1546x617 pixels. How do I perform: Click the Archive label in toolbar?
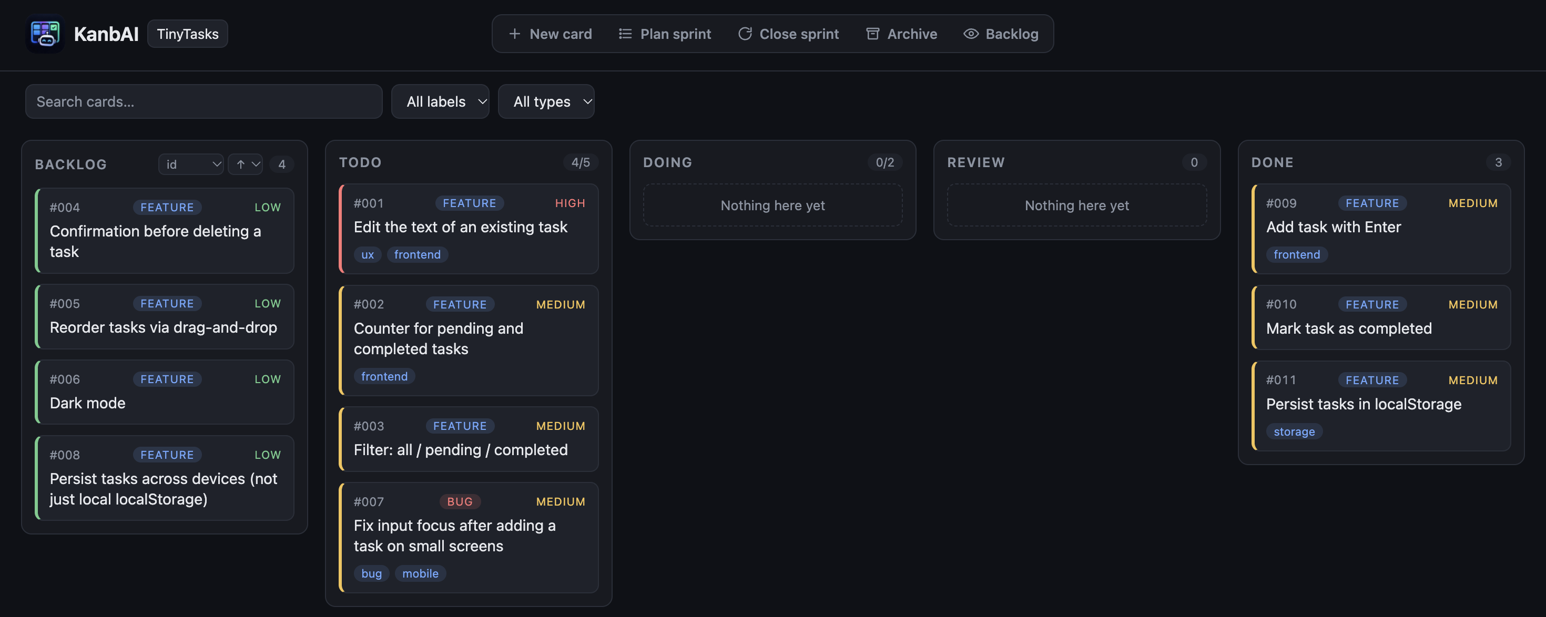coord(912,34)
